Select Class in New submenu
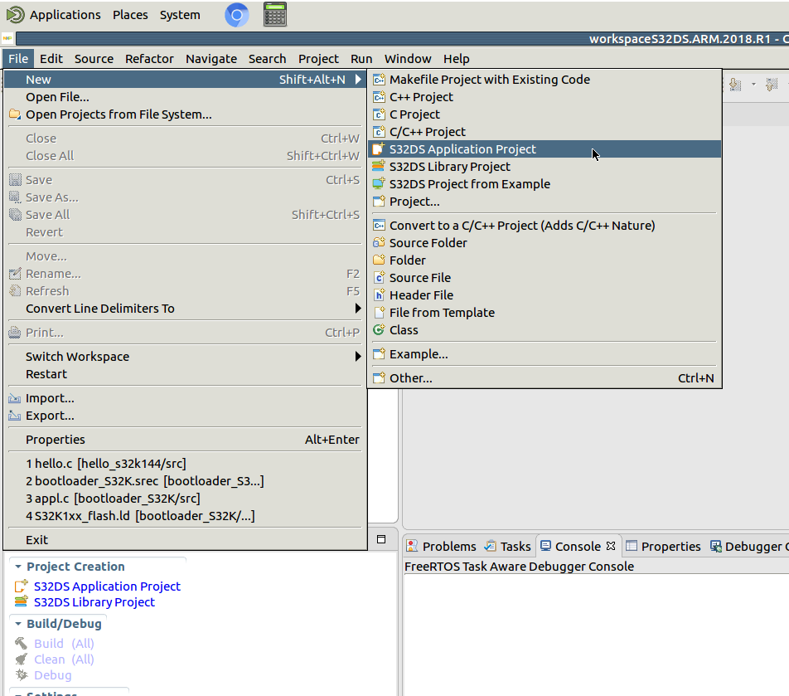 click(x=545, y=330)
